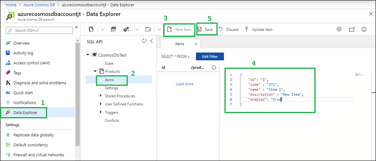Viewport: 376px width, 161px height.
Task: Click the Replicate data globally globe icon
Action: pos(8,135)
